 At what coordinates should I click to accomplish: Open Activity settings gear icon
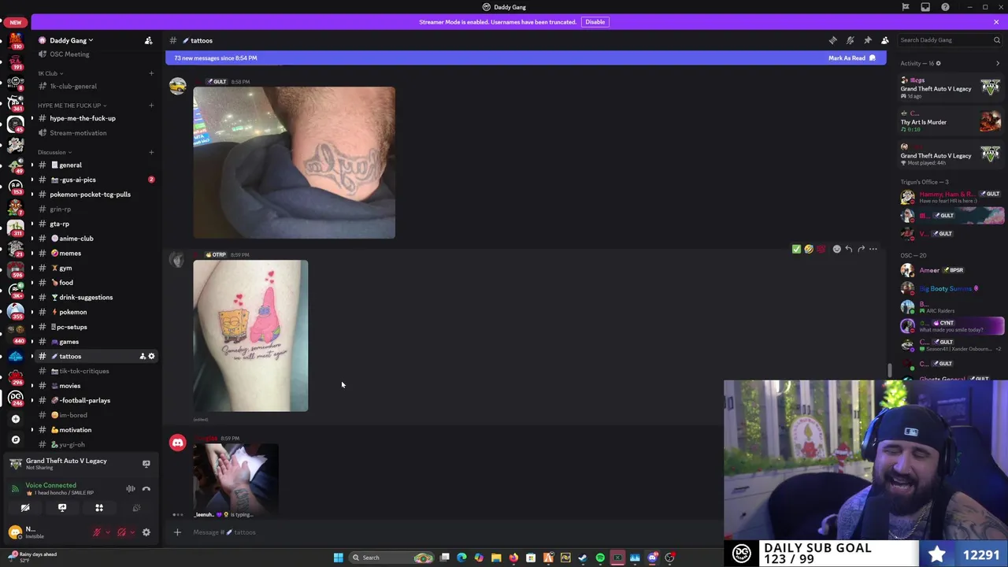point(938,63)
